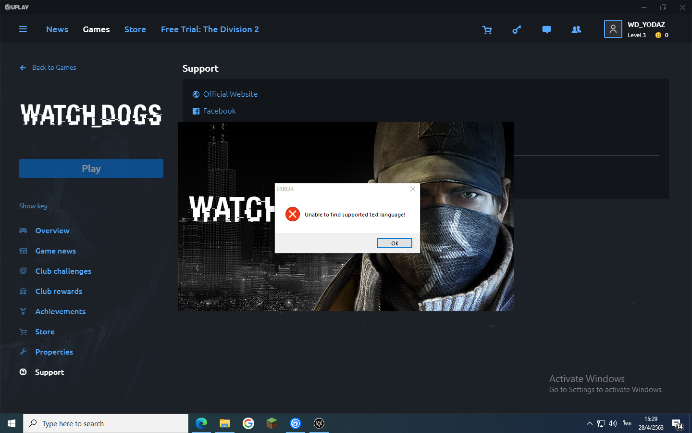
Task: Select Club rewards in the sidebar
Action: (59, 291)
